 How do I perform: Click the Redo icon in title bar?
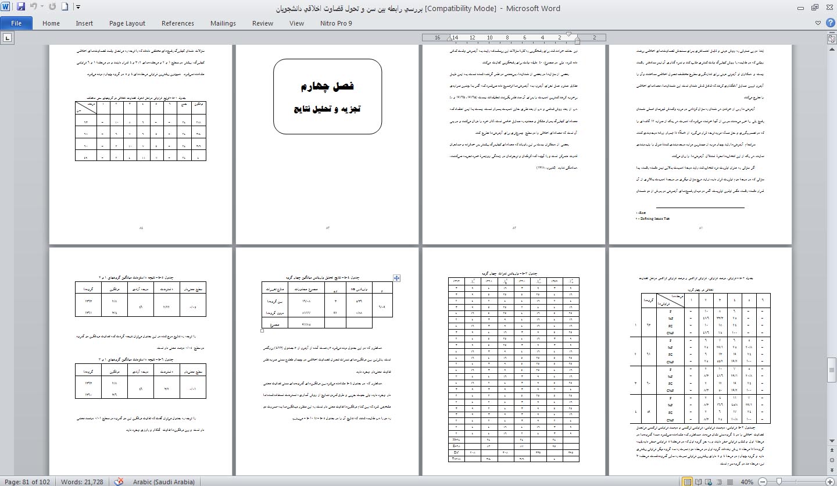(x=53, y=8)
